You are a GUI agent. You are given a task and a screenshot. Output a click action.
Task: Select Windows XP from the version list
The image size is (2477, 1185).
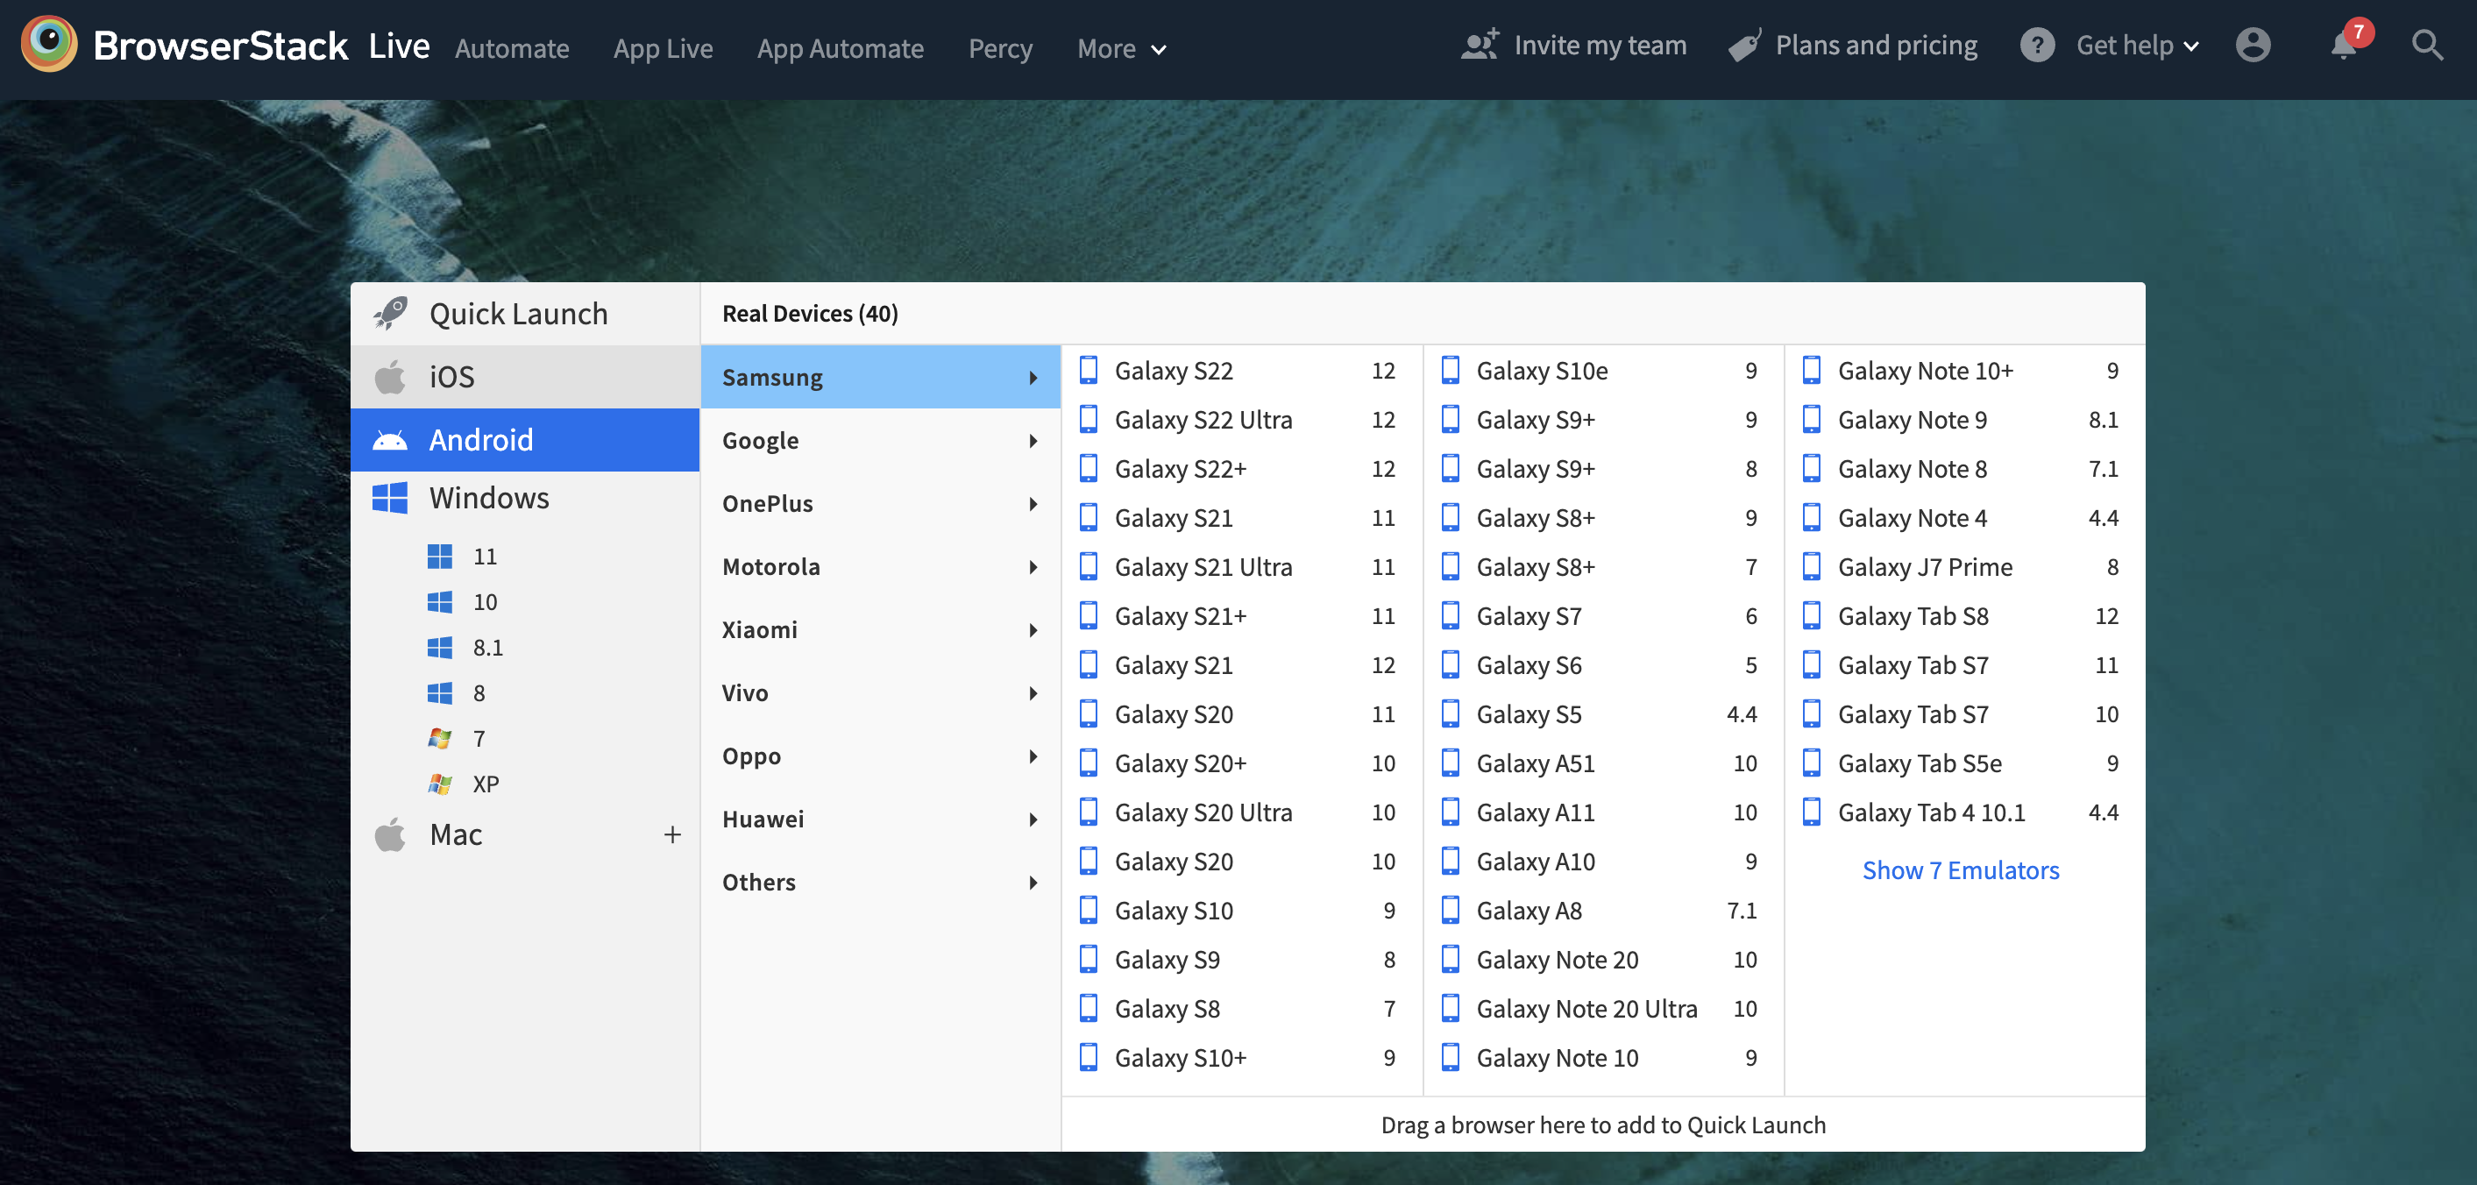486,783
